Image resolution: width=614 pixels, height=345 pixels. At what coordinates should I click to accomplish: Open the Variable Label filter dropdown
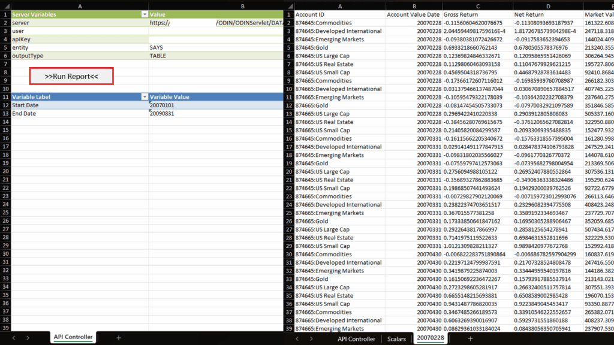[144, 96]
